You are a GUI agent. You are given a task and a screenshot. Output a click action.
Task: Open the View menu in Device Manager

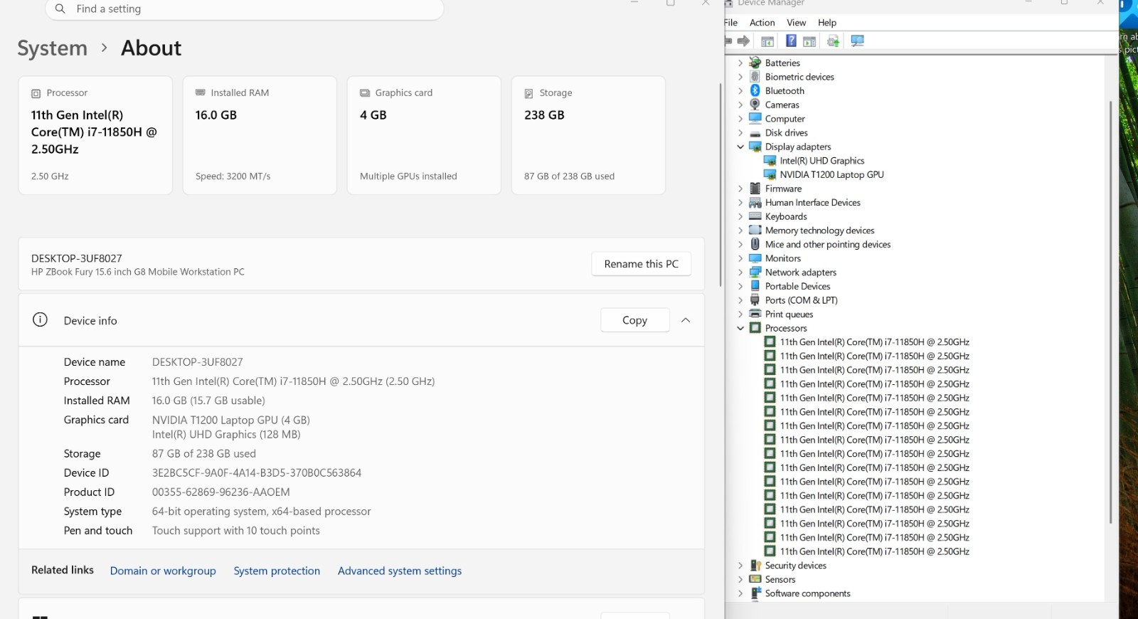(796, 23)
